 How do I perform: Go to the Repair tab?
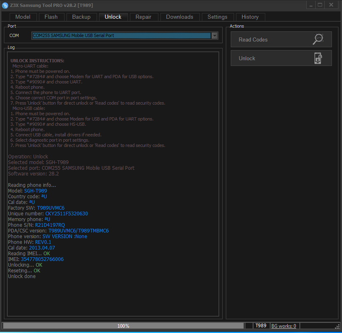(143, 17)
